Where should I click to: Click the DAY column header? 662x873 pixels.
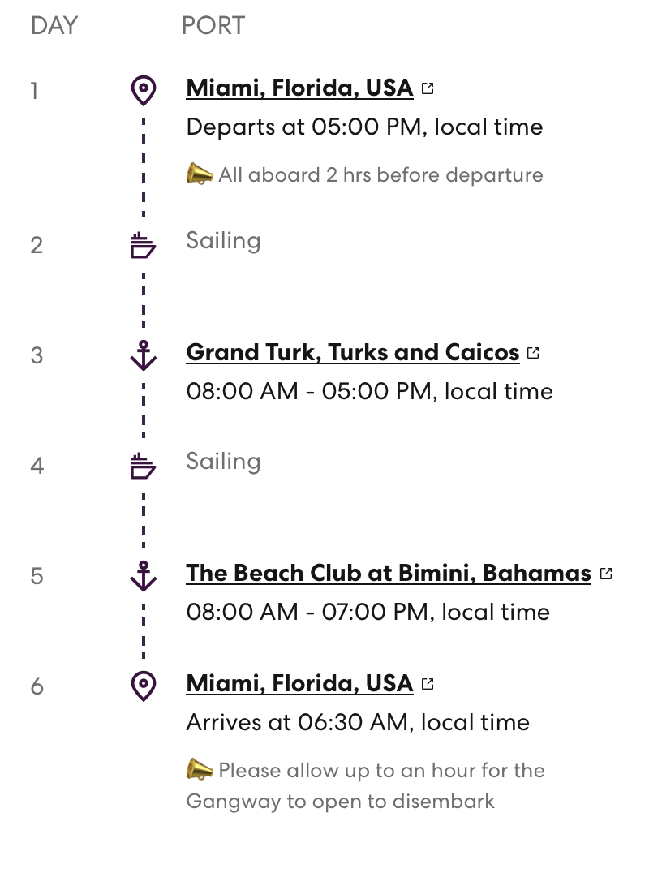(54, 26)
